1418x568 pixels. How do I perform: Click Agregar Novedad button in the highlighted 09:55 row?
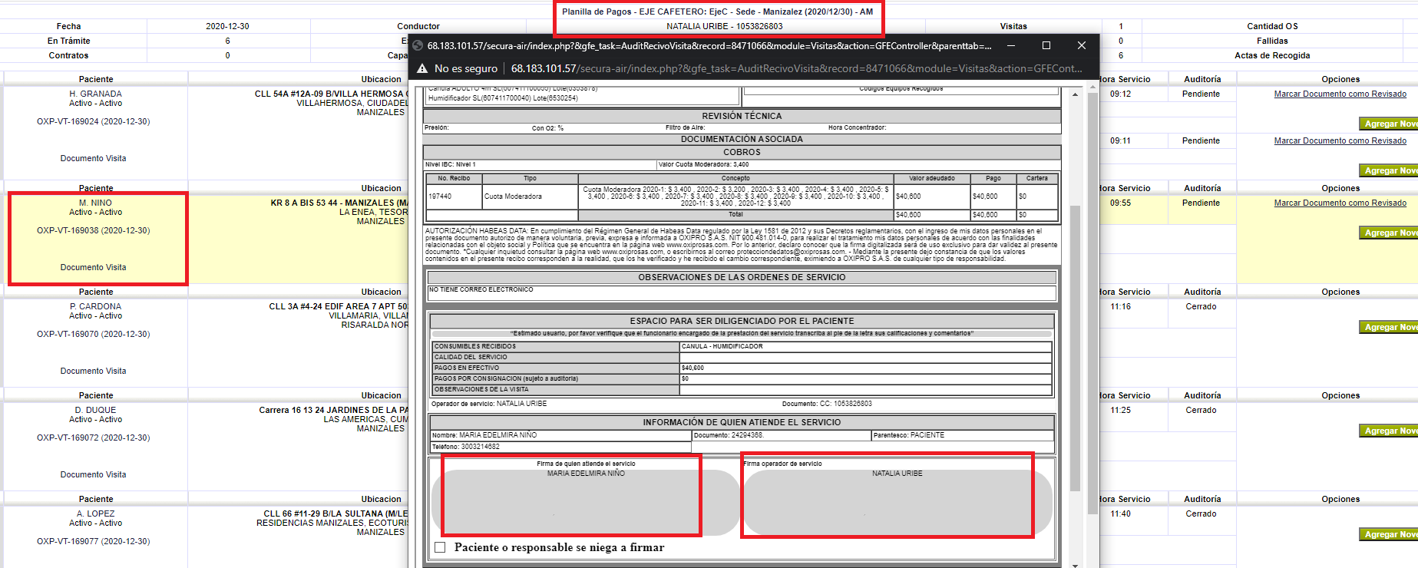point(1388,233)
